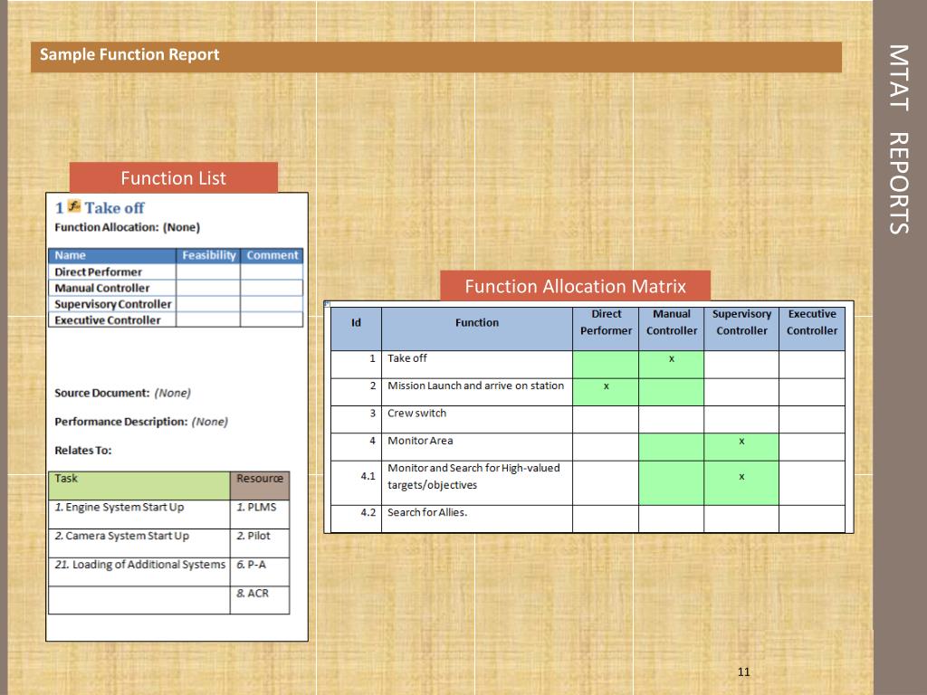Click the Function Allocation Matrix label
This screenshot has height=695, width=927.
click(575, 286)
